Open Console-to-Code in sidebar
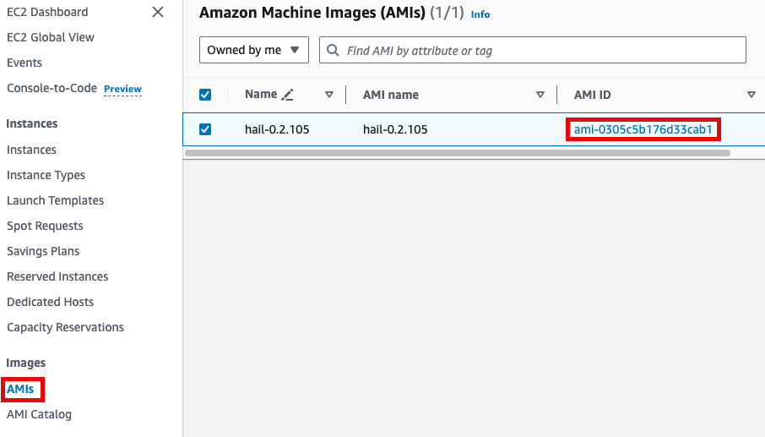 pyautogui.click(x=52, y=88)
